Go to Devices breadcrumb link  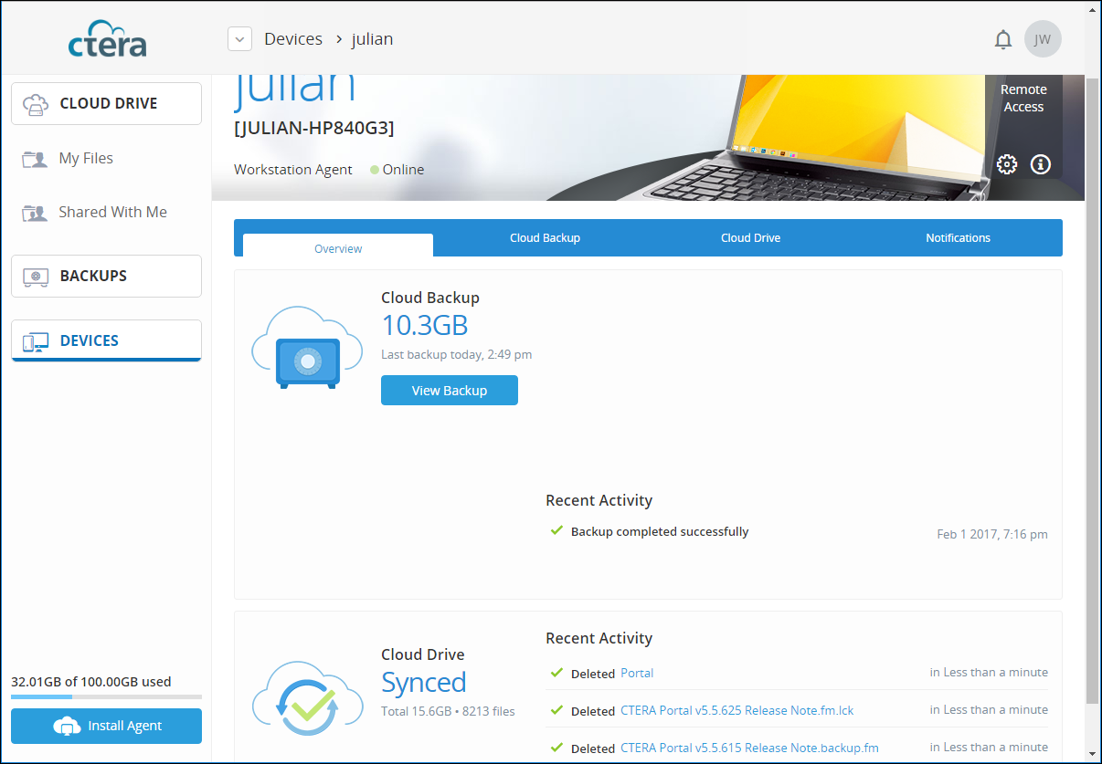click(293, 39)
